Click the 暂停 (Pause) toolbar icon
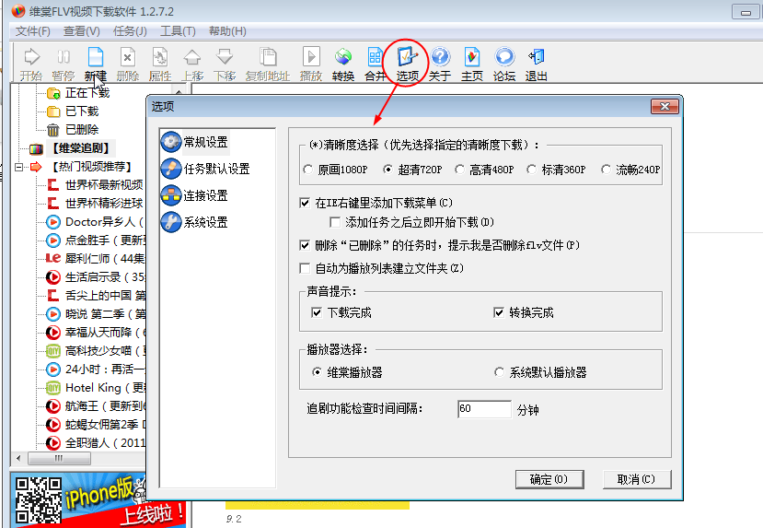The width and height of the screenshot is (763, 528). click(x=64, y=64)
